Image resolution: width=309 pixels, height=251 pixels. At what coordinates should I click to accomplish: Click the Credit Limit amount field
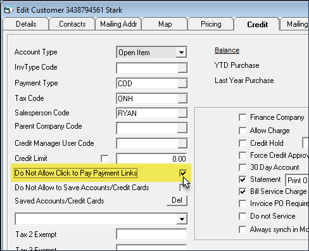151,158
